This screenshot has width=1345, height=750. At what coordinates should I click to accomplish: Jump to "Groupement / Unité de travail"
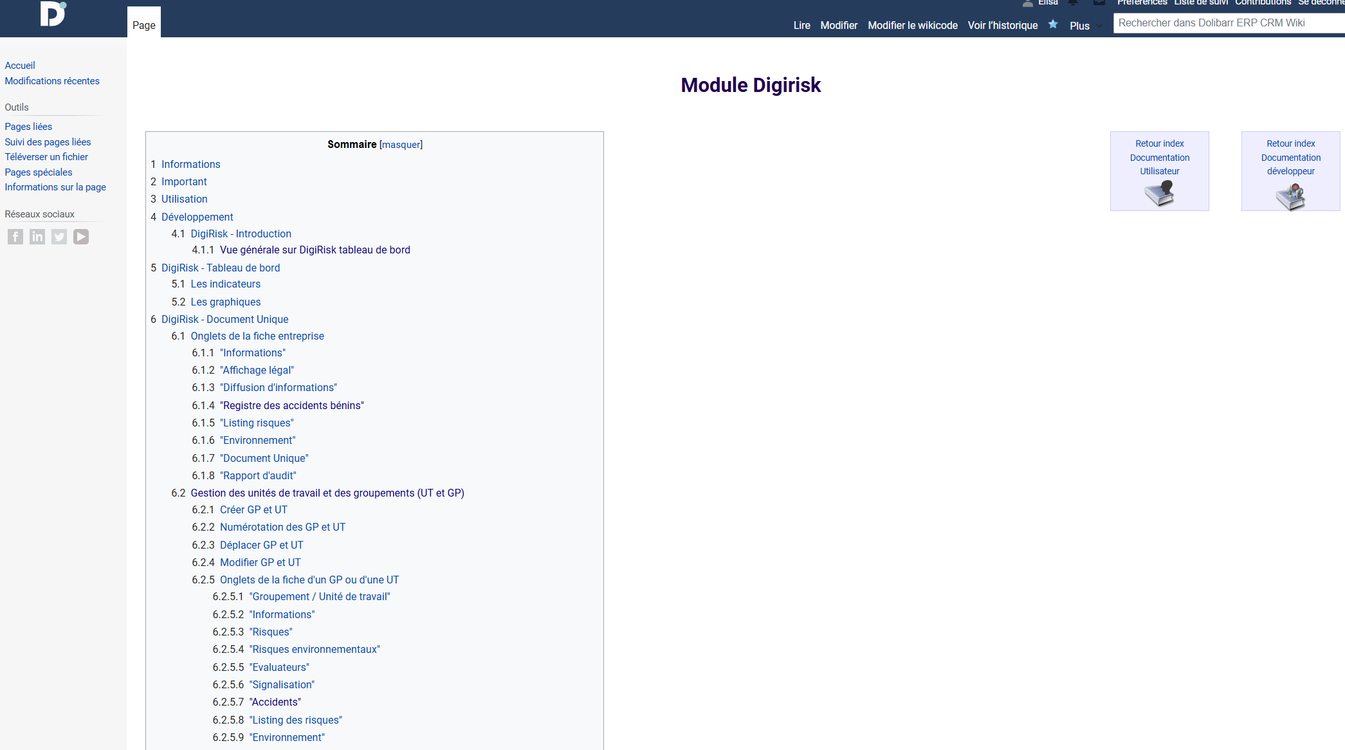click(x=320, y=596)
